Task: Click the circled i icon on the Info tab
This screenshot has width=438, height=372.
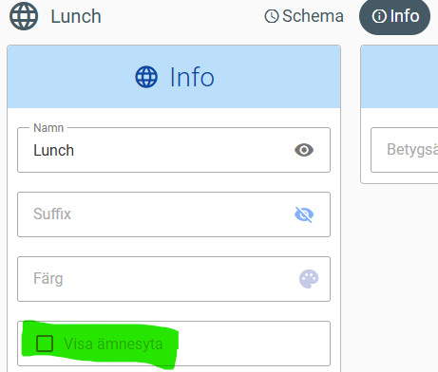Action: coord(379,16)
